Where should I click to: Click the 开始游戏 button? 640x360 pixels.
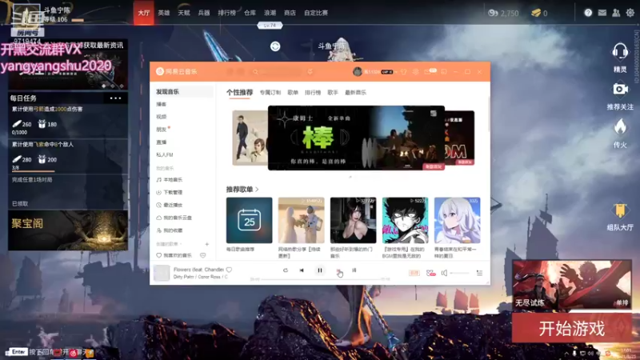coord(571,328)
